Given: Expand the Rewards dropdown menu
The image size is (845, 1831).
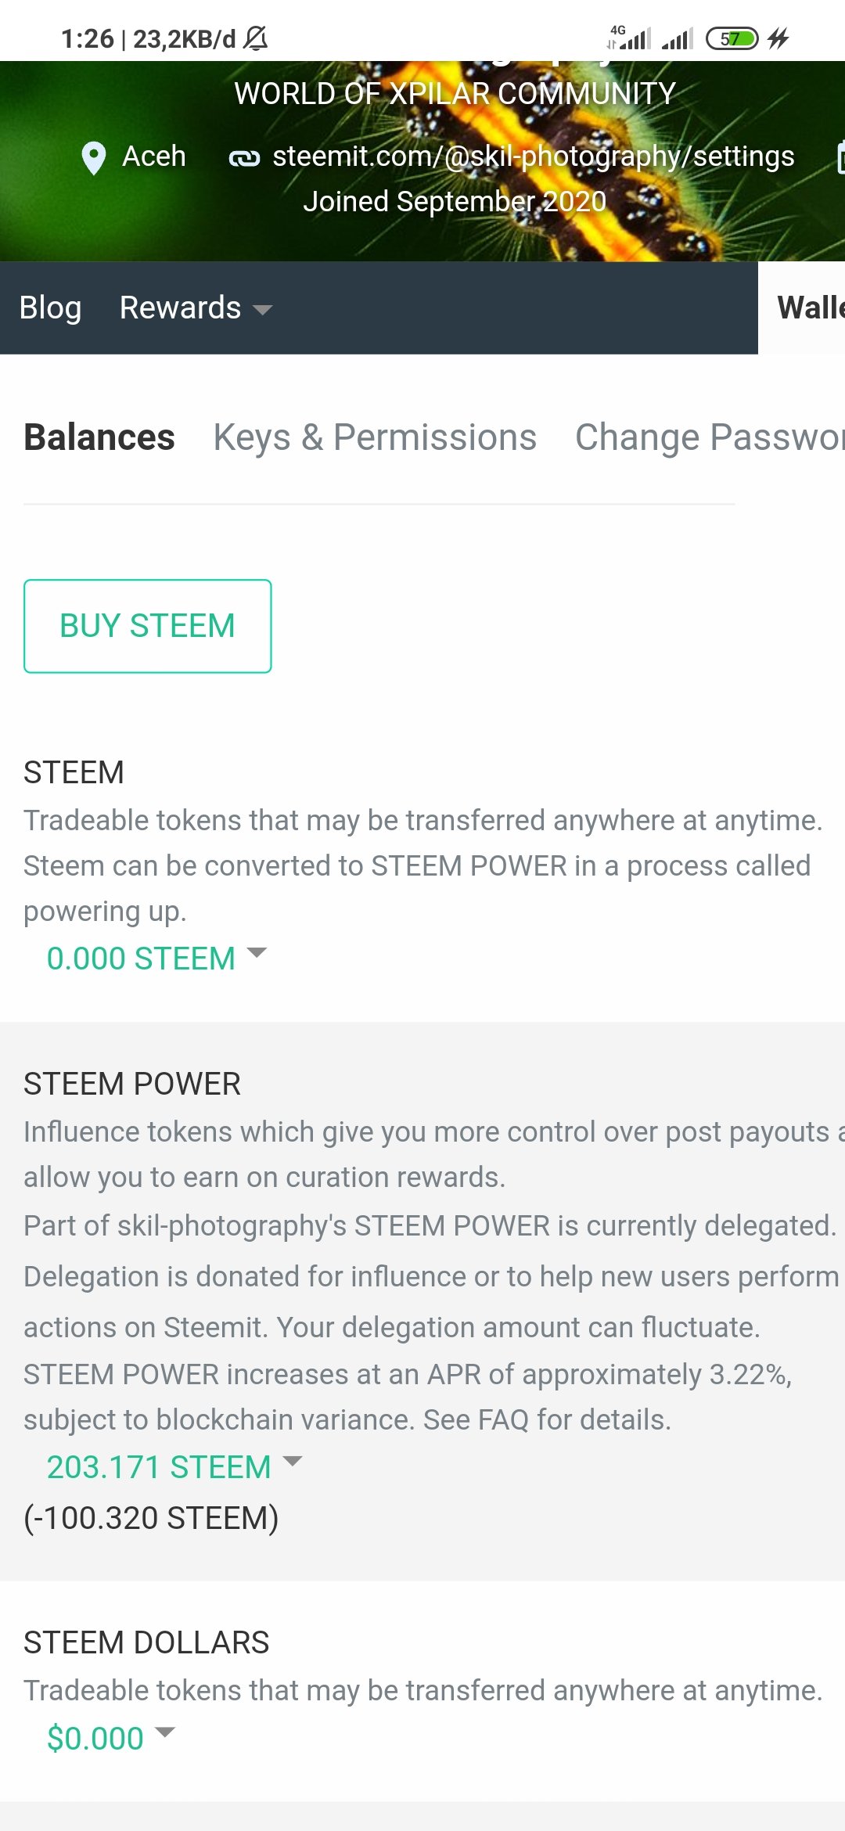Looking at the screenshot, I should tap(196, 308).
